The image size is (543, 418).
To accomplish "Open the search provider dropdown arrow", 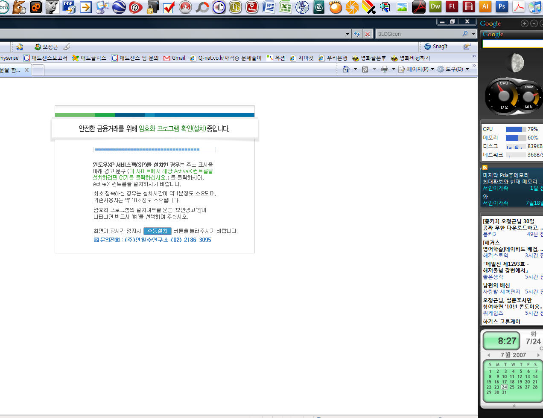I will point(473,34).
